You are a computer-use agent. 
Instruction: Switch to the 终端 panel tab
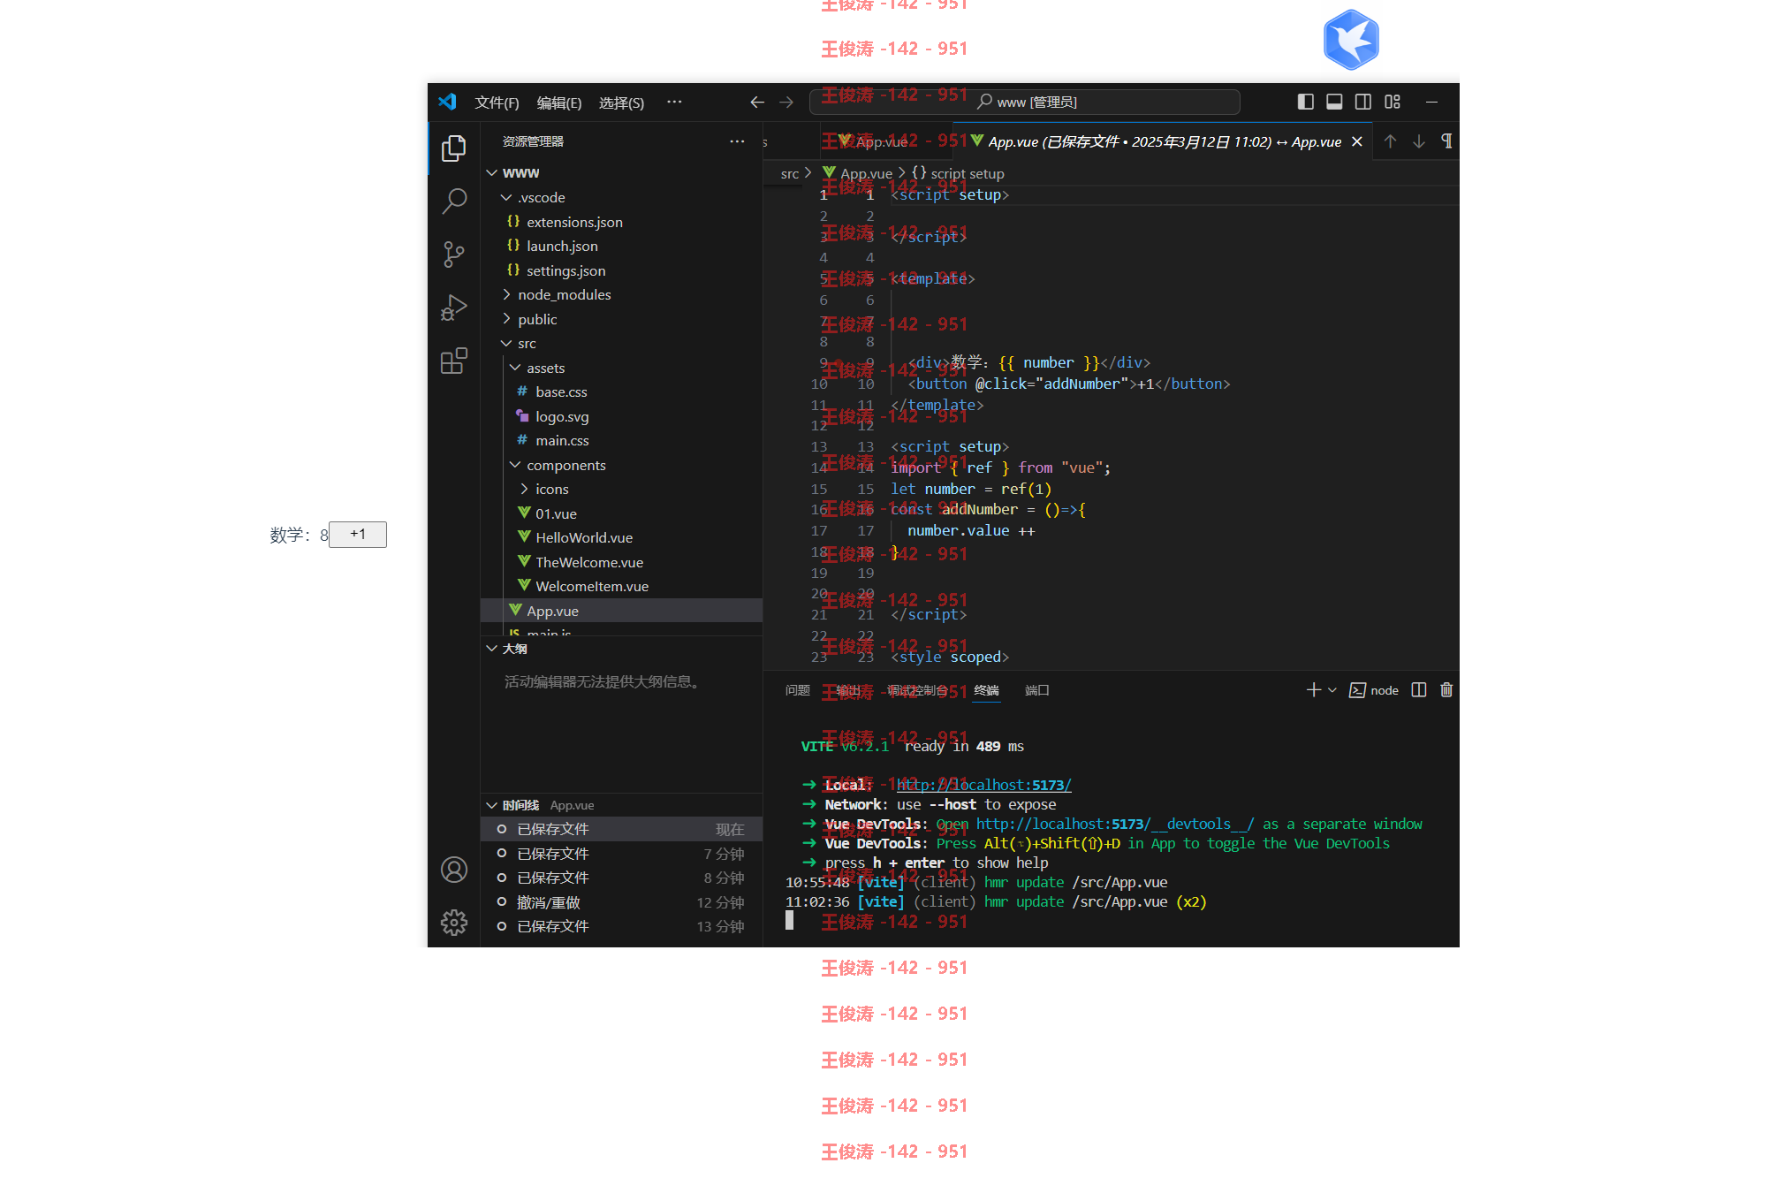click(x=986, y=690)
